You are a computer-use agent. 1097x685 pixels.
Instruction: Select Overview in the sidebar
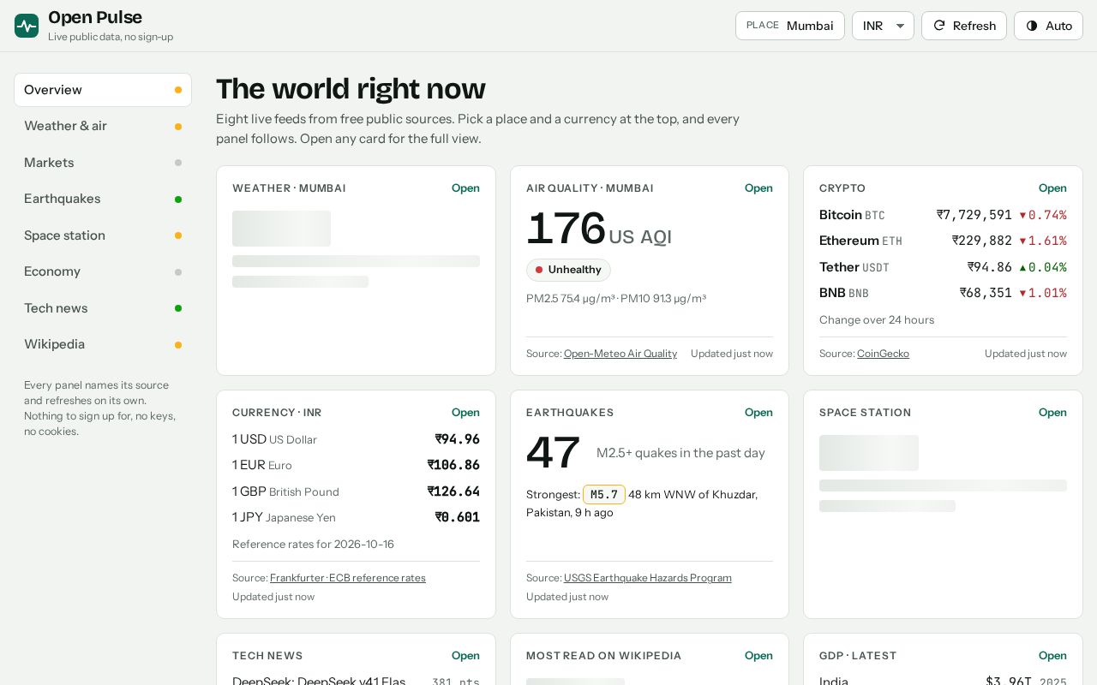(103, 90)
